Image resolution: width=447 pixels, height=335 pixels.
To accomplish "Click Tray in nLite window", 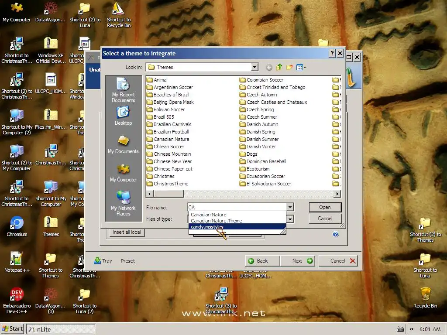I will [103, 261].
